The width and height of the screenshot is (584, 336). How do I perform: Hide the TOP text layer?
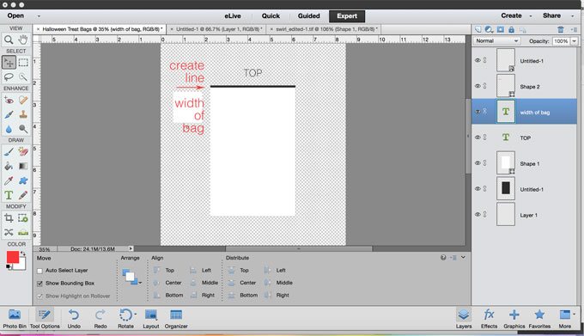click(x=478, y=137)
